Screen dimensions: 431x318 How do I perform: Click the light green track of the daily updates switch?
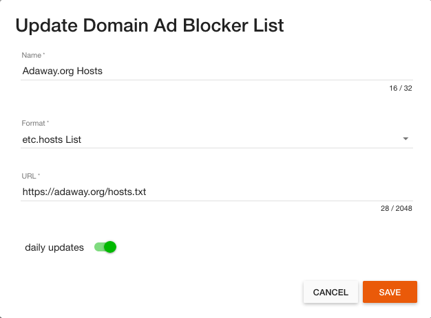point(98,247)
